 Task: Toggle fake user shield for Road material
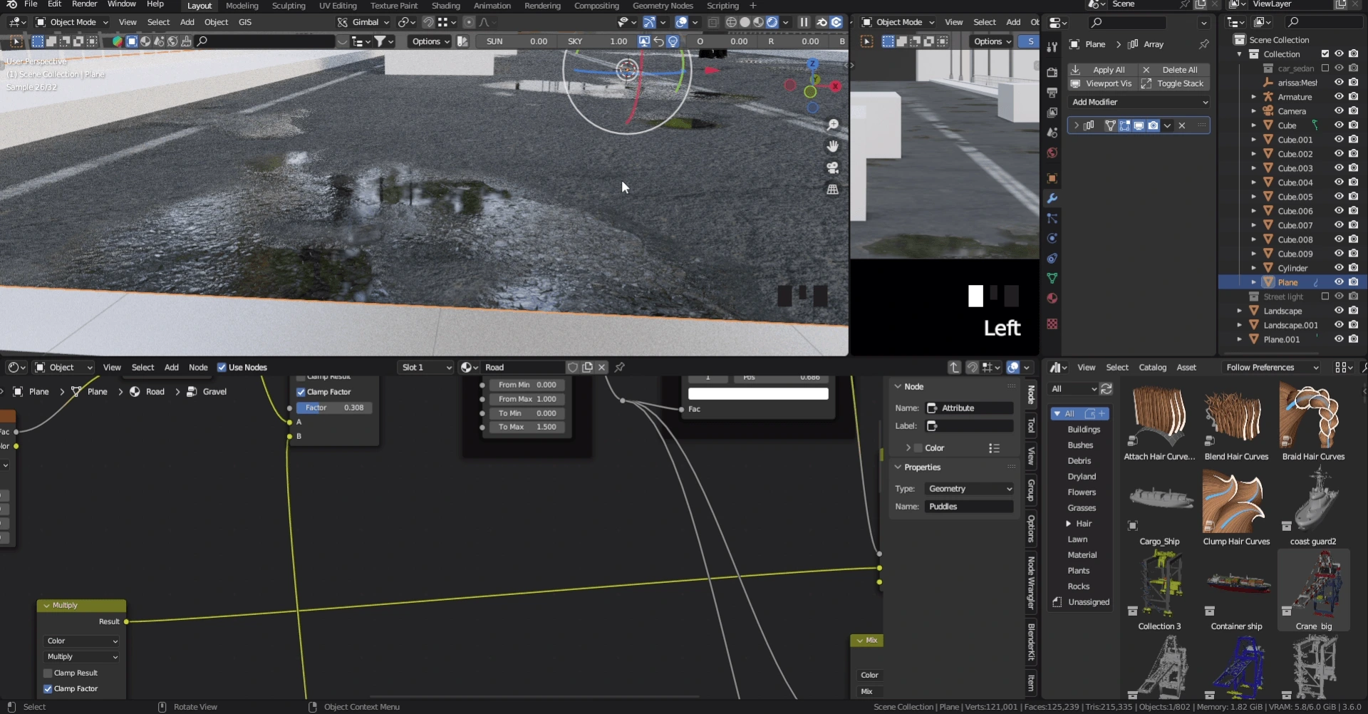[572, 368]
